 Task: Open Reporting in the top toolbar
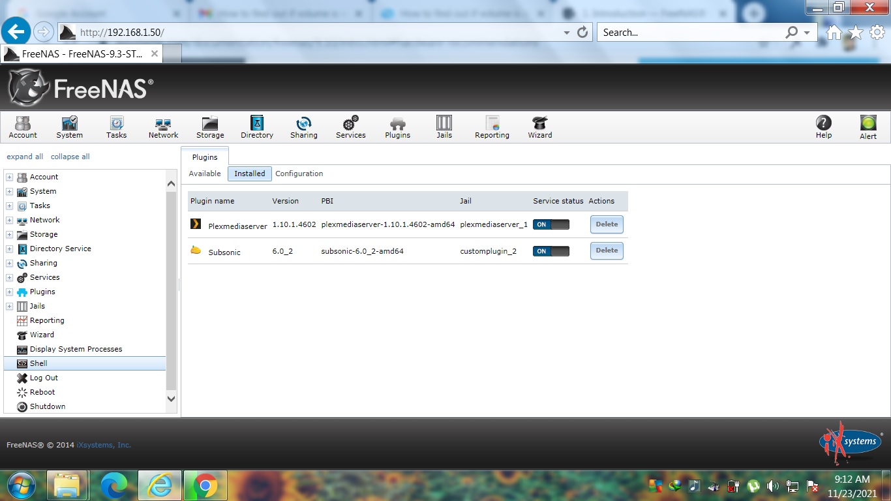[x=492, y=127]
